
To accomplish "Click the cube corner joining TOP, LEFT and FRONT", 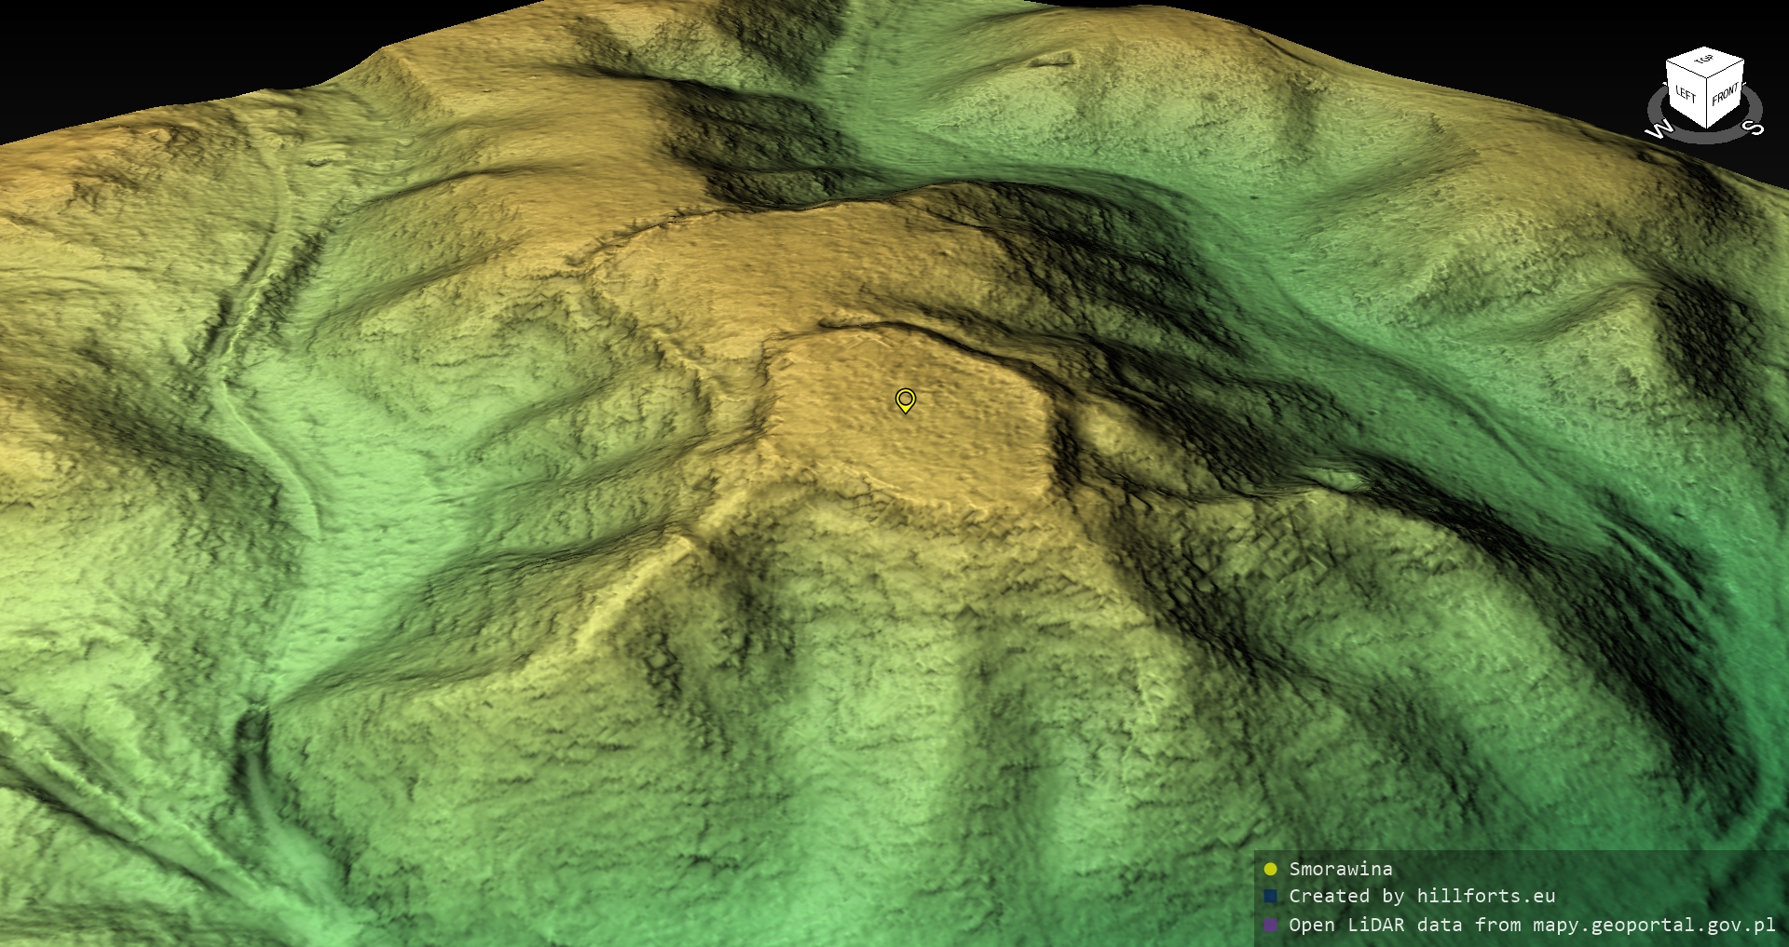I will tap(1706, 77).
